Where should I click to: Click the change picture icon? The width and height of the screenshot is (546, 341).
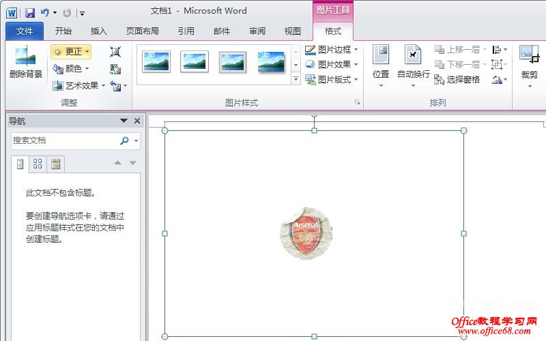(115, 69)
